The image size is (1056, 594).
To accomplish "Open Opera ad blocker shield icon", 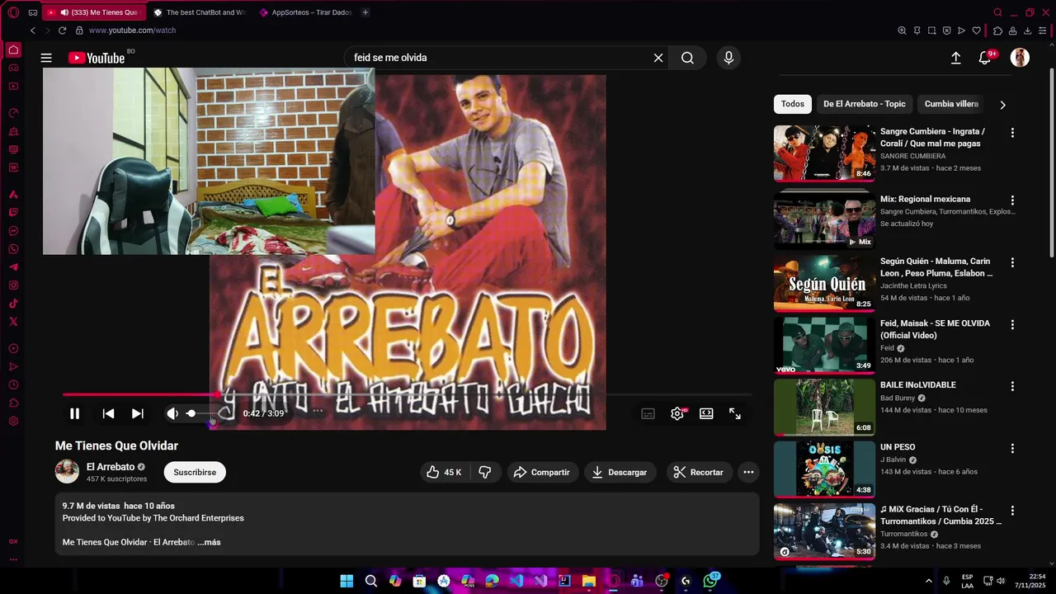I will click(x=946, y=31).
